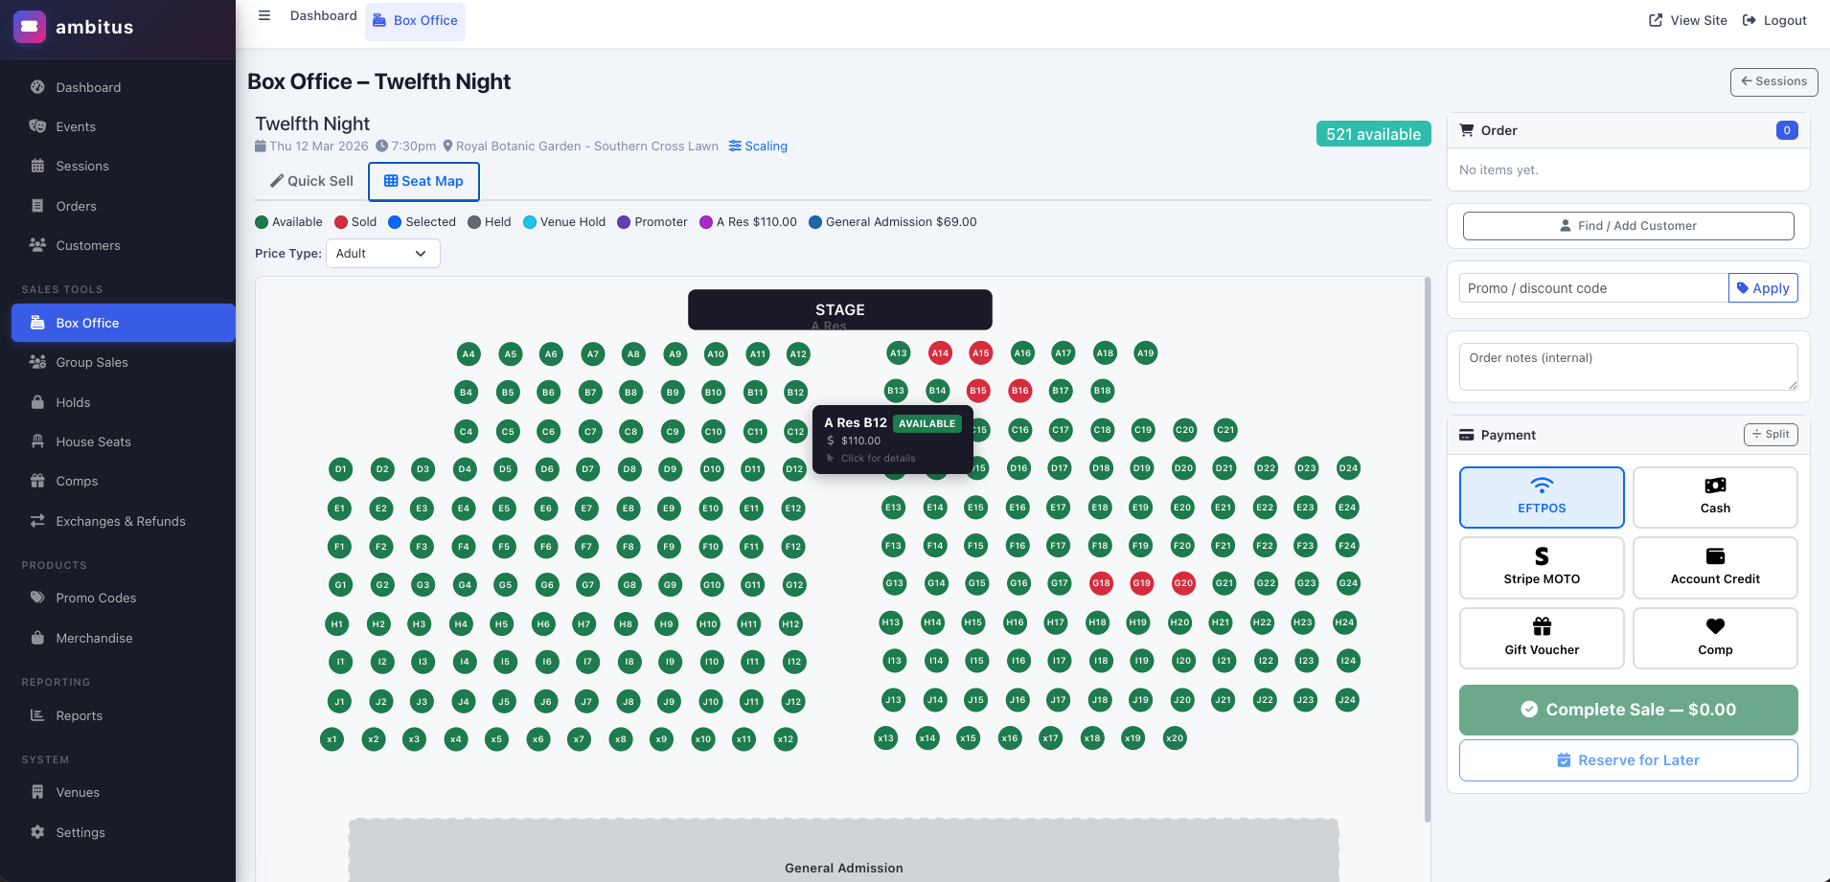Toggle the hamburger menu at top left
This screenshot has width=1830, height=882.
(264, 14)
